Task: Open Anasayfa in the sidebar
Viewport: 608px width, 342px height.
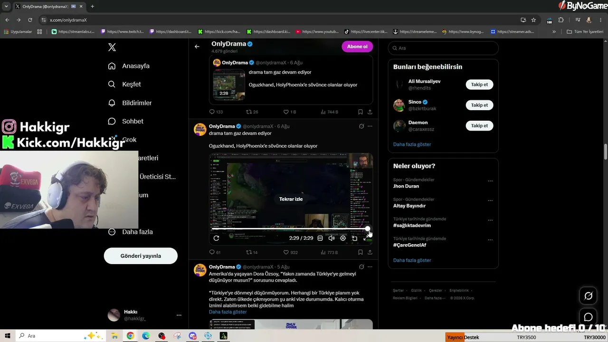Action: click(x=129, y=66)
